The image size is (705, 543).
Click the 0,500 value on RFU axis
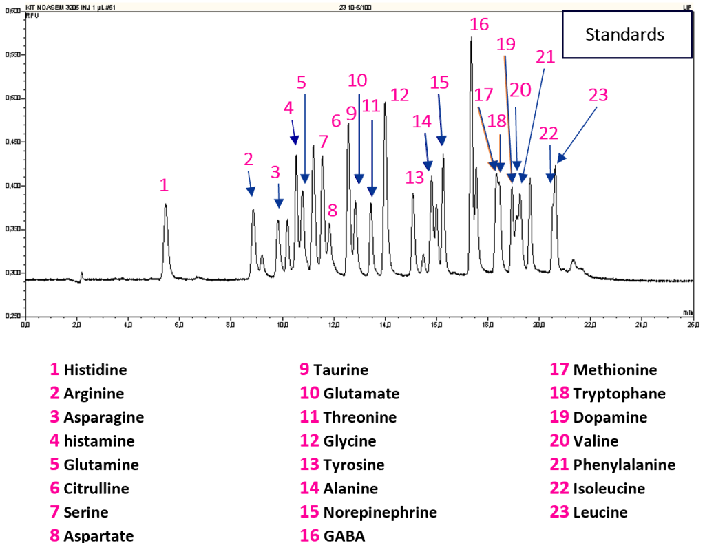click(12, 98)
